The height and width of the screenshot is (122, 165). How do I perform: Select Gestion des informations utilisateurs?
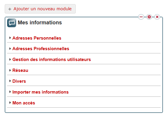tap(52, 60)
